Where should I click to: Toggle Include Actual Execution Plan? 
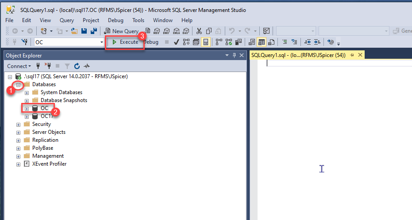tap(219, 42)
